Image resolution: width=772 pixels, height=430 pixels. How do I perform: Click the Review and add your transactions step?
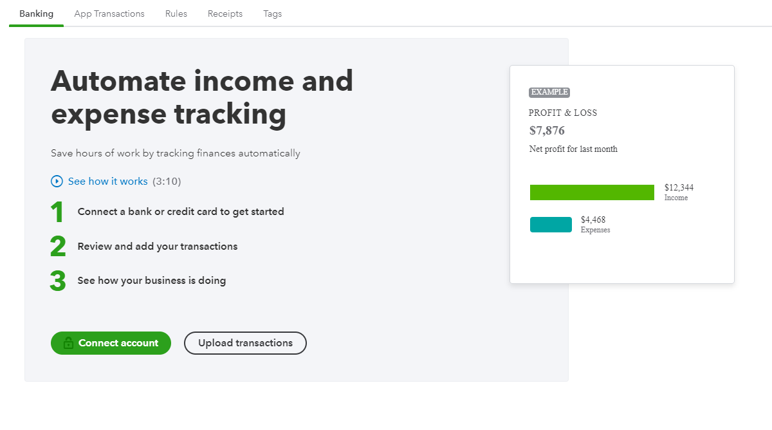click(158, 247)
